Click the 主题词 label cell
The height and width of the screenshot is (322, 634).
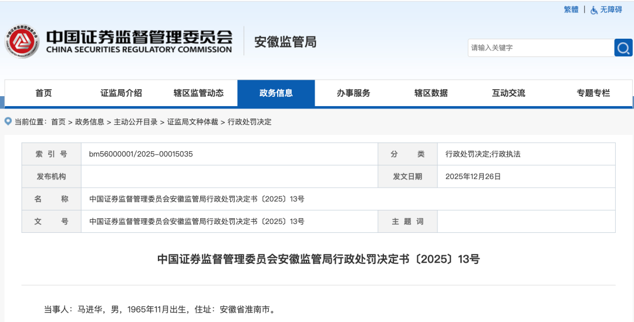point(407,221)
